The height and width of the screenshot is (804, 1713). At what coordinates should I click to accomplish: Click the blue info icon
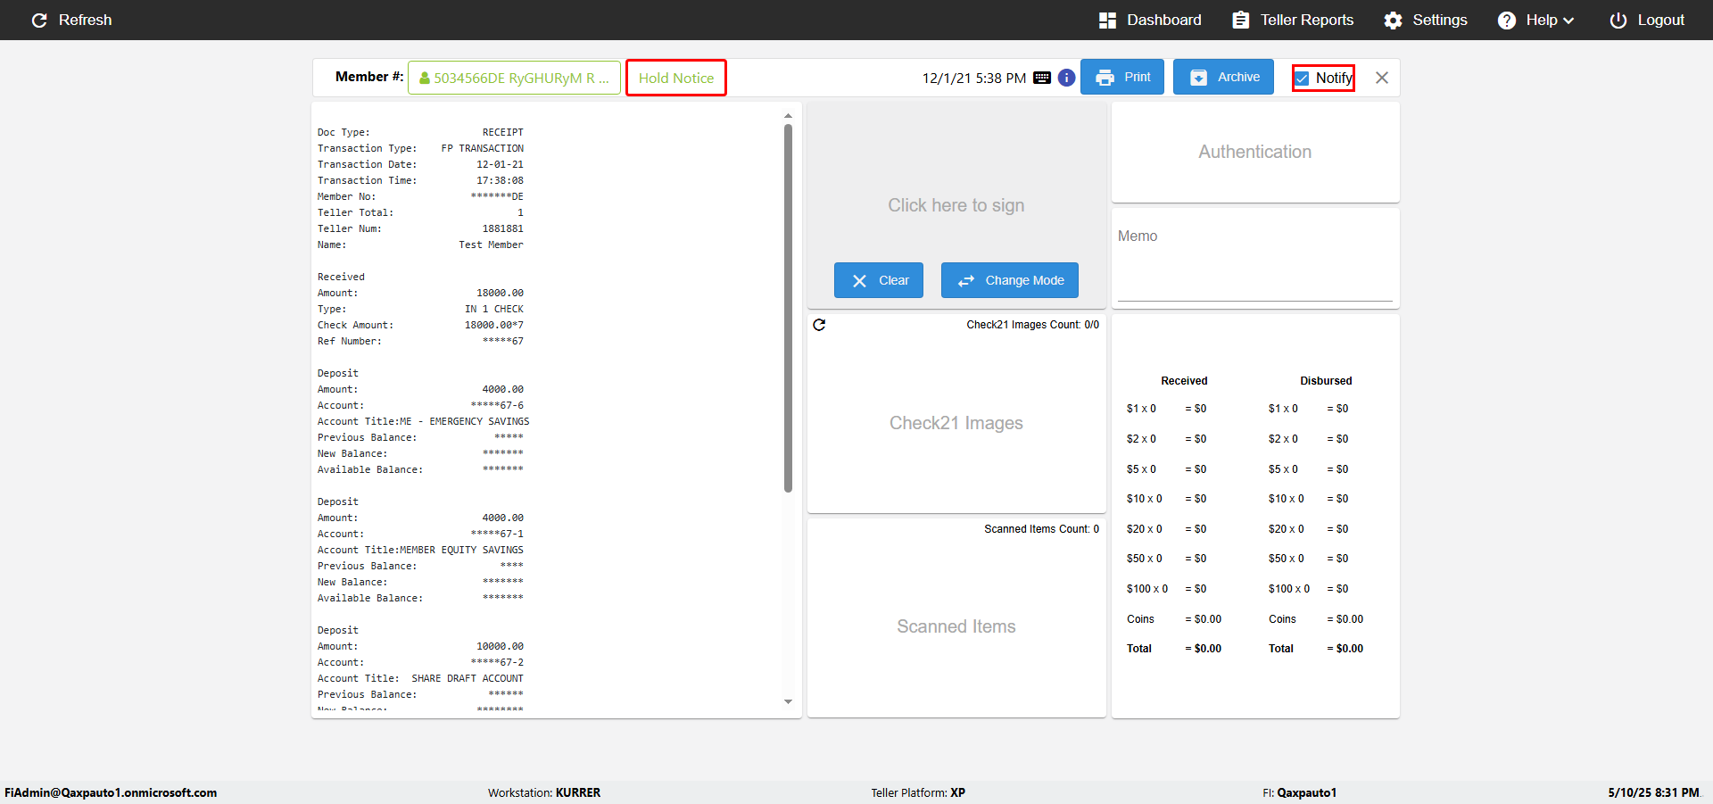click(1066, 78)
